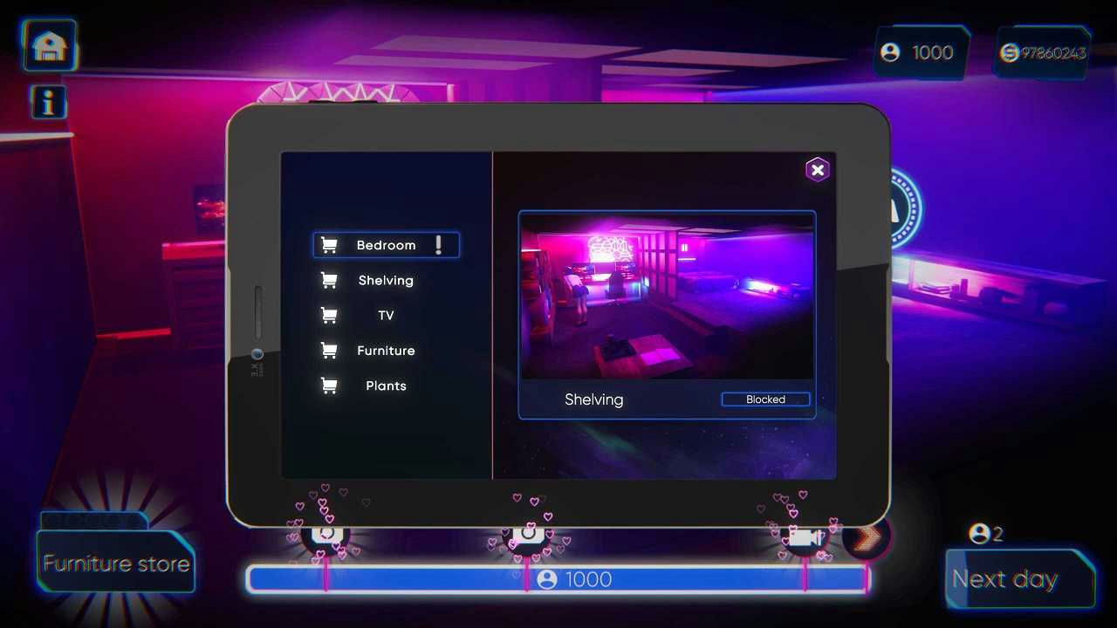The width and height of the screenshot is (1117, 628).
Task: Click the Blocked badge under the preview
Action: [765, 399]
